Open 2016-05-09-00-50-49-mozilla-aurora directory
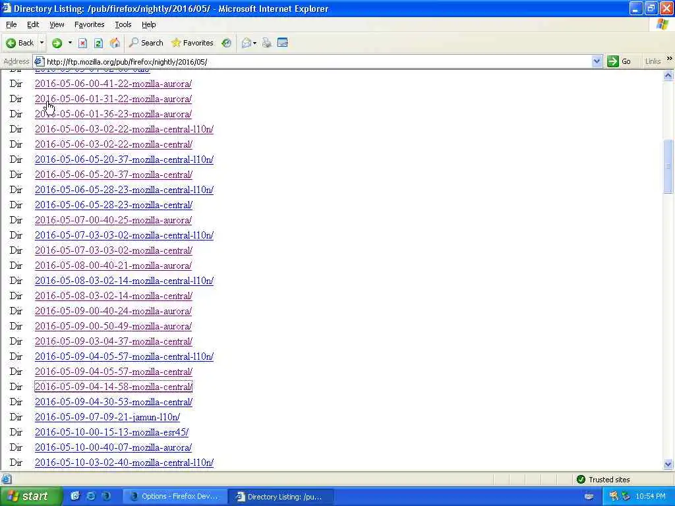Viewport: 675px width, 506px height. [113, 326]
